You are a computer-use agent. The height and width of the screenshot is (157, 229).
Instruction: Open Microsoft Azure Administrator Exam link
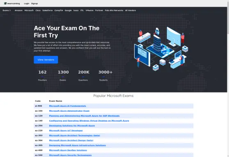(x=69, y=111)
